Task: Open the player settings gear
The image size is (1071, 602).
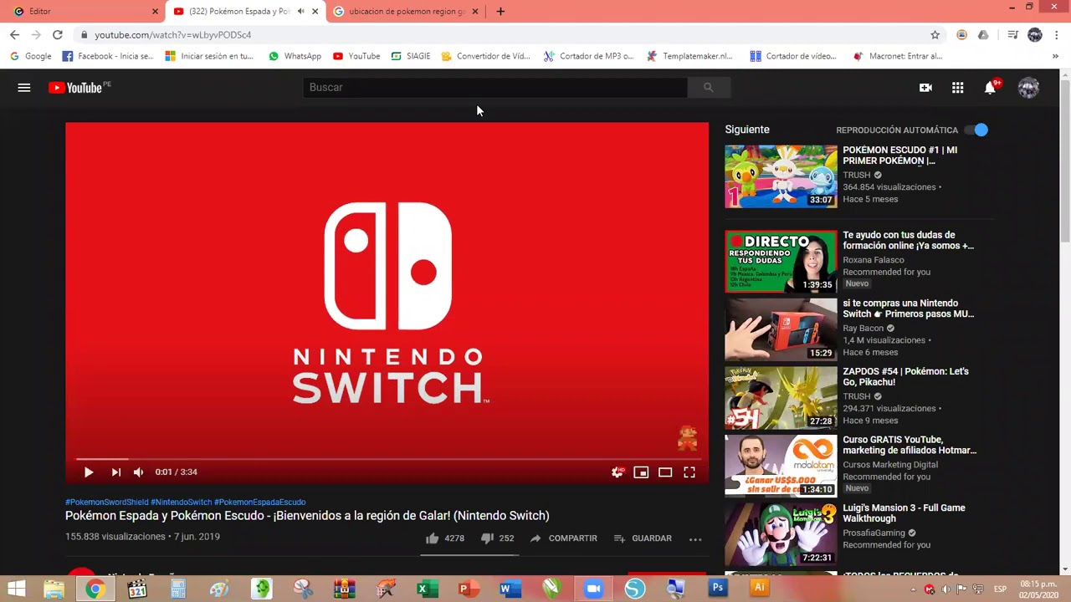Action: coord(617,472)
